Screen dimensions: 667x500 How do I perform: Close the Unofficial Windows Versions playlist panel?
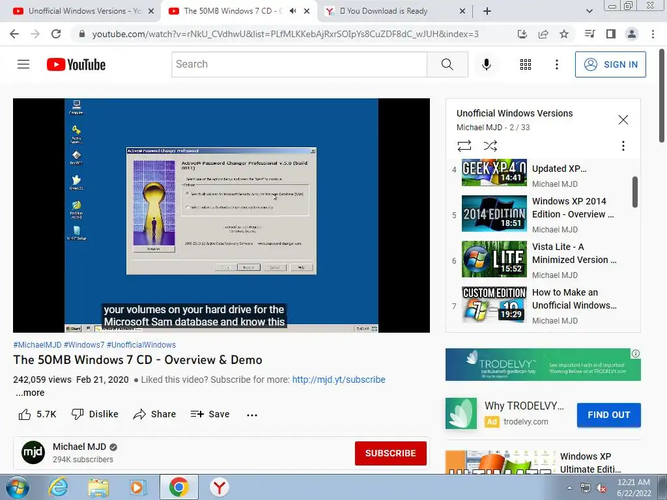coord(623,120)
